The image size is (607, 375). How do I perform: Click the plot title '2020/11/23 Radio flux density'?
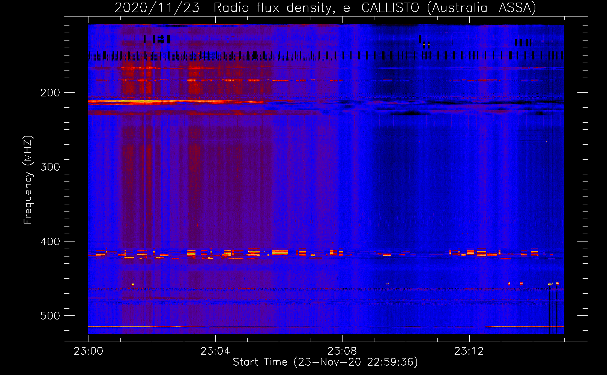pos(325,7)
